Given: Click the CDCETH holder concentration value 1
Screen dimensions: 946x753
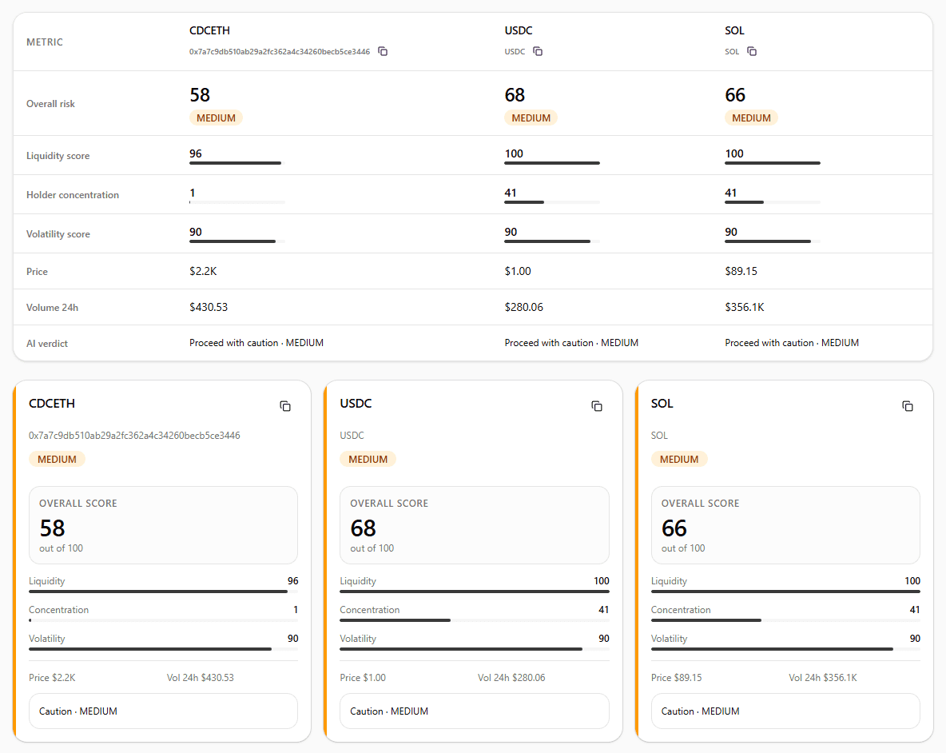Looking at the screenshot, I should click(x=193, y=193).
